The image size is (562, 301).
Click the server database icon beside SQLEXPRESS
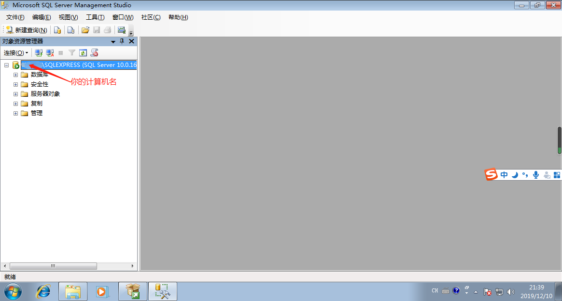(x=16, y=65)
